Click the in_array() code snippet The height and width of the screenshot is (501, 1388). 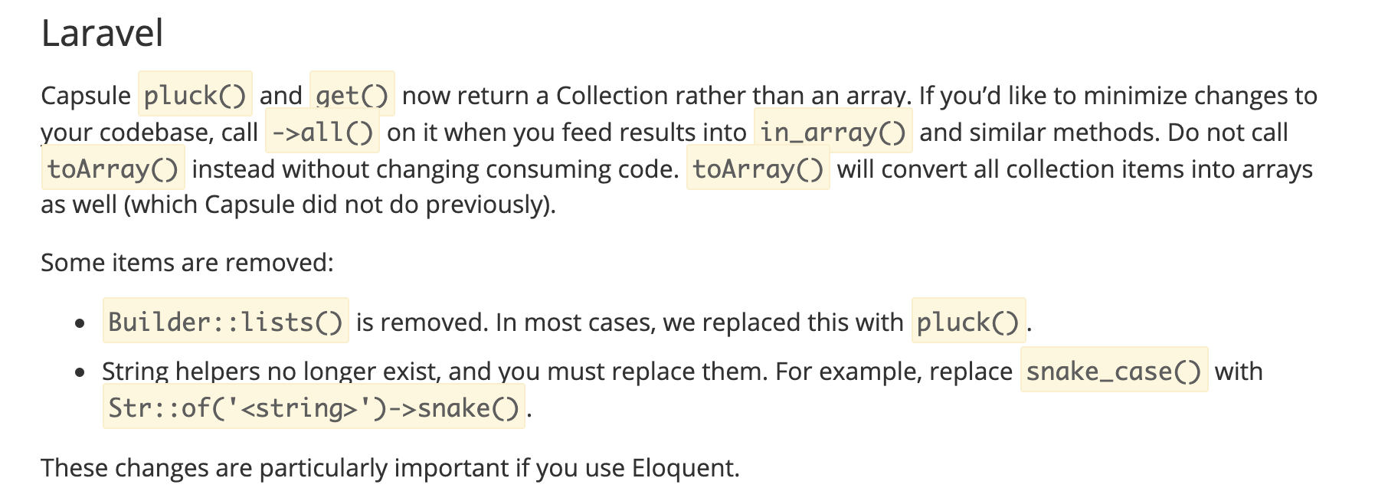833,132
